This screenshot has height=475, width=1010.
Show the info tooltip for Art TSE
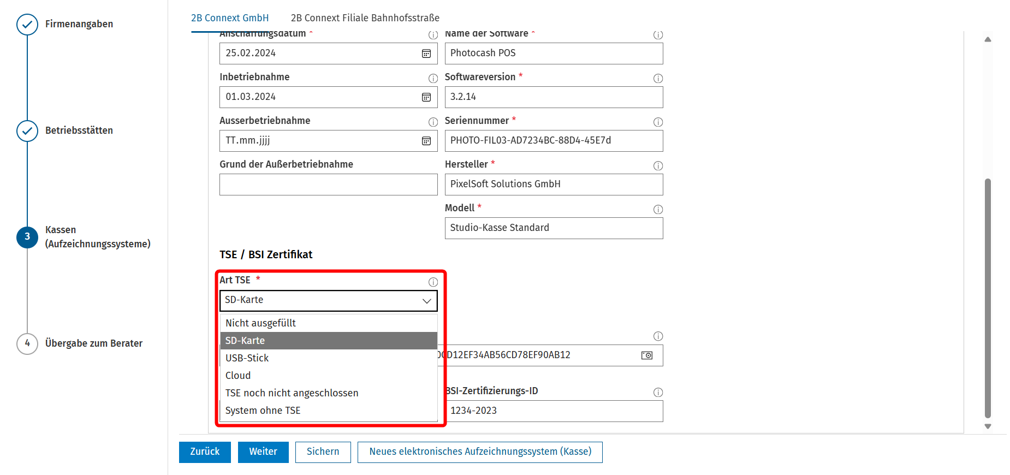click(x=433, y=282)
